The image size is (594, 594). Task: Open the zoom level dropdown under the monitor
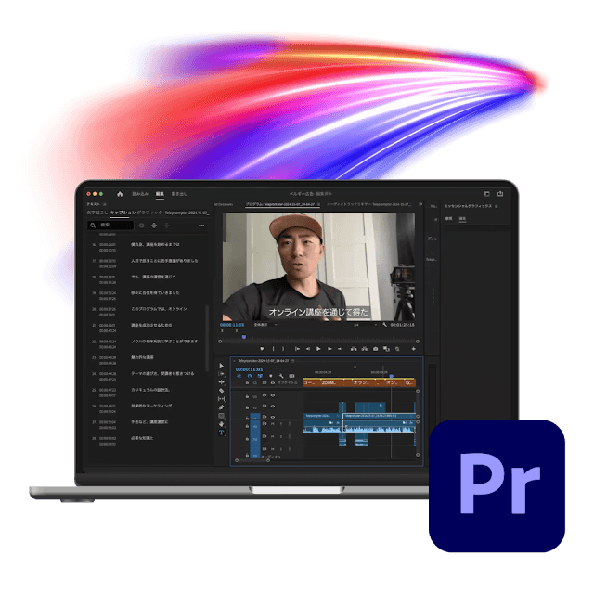(265, 325)
